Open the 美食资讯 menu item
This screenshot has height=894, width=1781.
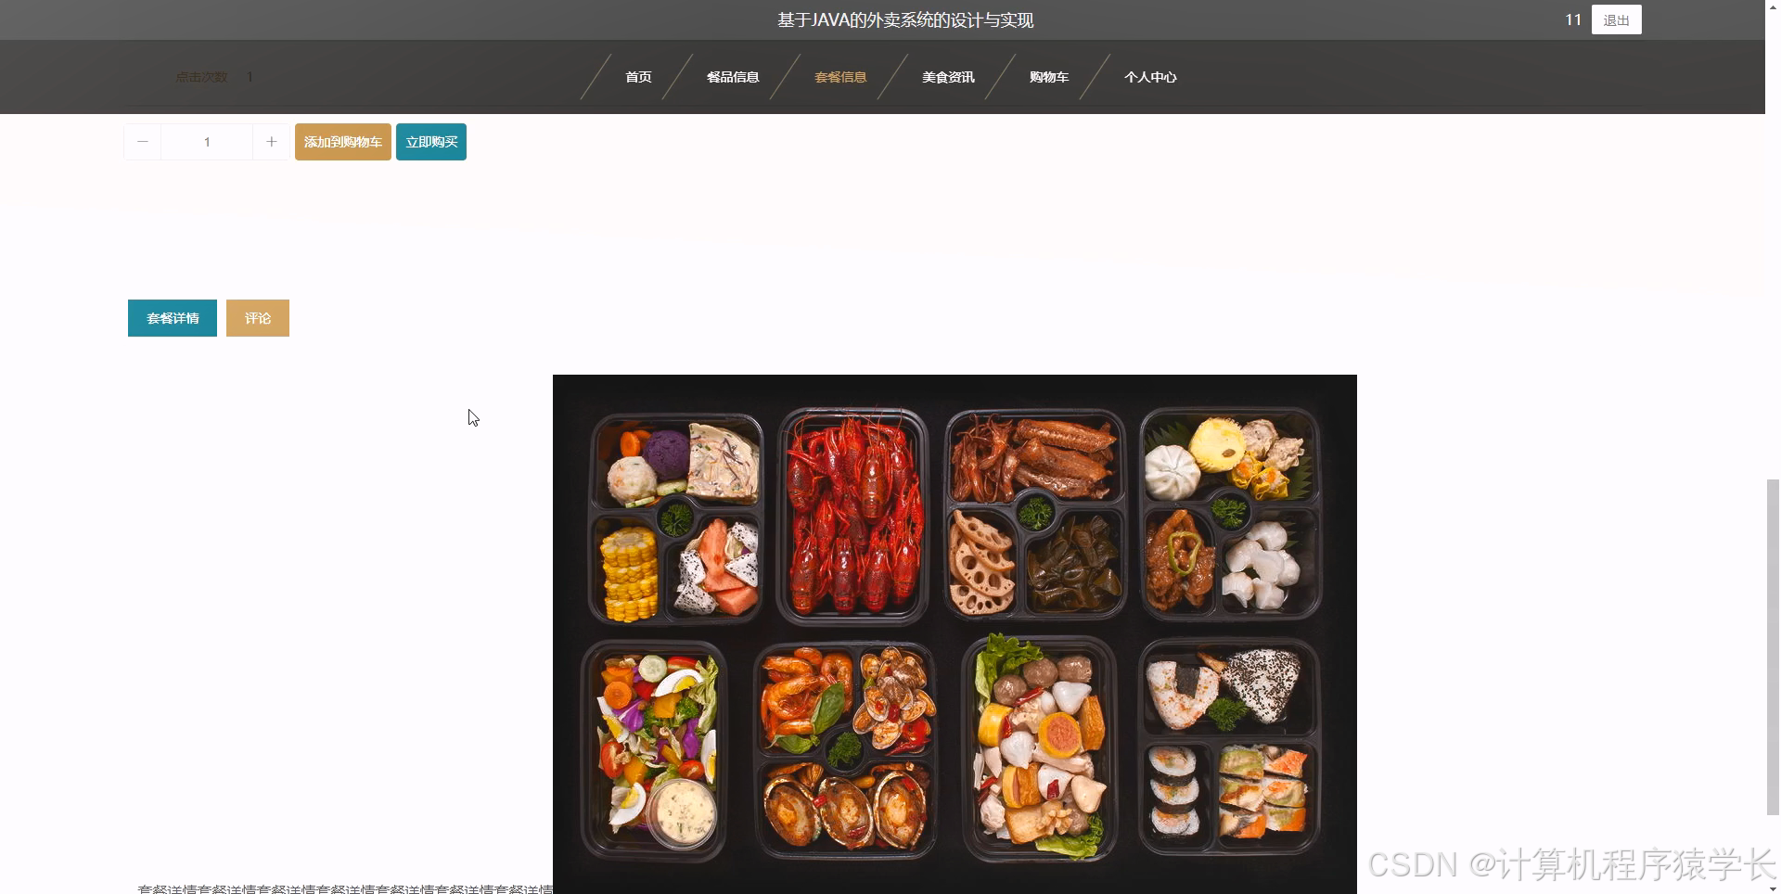point(948,77)
